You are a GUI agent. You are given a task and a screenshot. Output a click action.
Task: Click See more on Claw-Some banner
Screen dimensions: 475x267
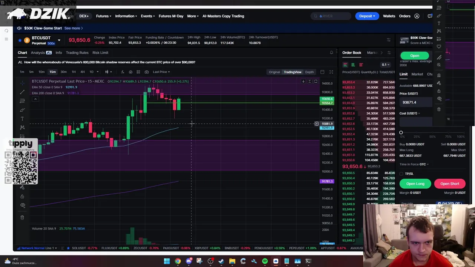point(73,28)
